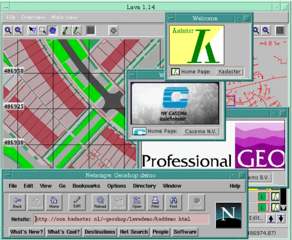The height and width of the screenshot is (240, 292).
Task: Toggle the lower green L layer button
Action: tap(263, 207)
